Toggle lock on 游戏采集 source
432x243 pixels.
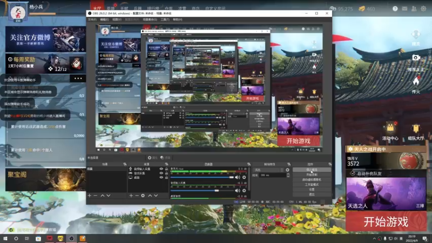(166, 173)
